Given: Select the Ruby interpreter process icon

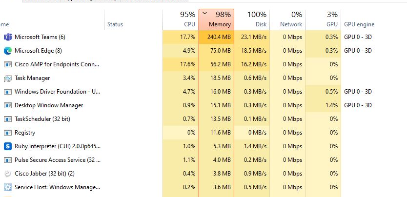Looking at the screenshot, I should coord(8,146).
